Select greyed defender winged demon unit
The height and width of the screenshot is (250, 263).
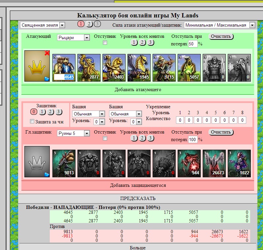(x=139, y=163)
